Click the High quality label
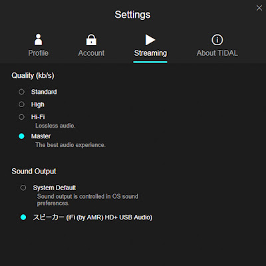266x266 pixels. (x=38, y=104)
